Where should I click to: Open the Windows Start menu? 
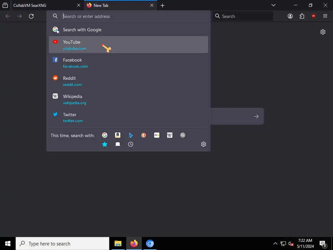pyautogui.click(x=8, y=243)
